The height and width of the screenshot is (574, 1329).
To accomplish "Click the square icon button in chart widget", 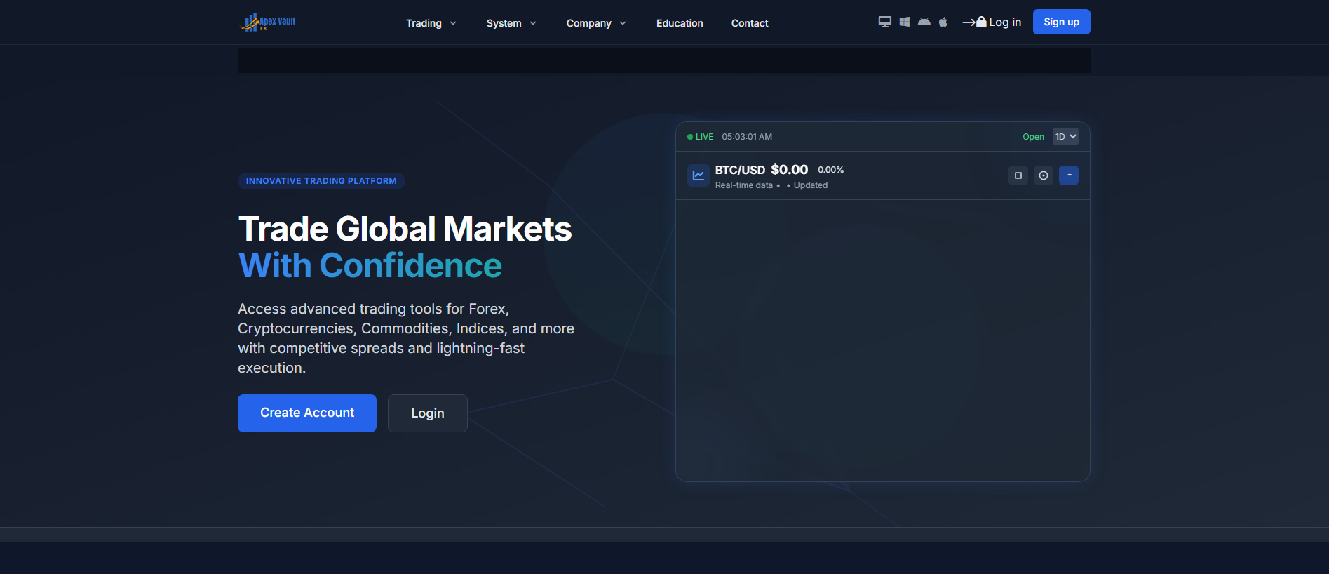I will (1018, 175).
